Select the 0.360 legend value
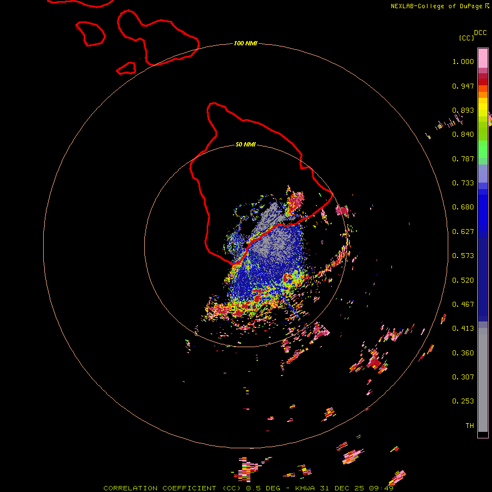Image resolution: width=492 pixels, height=492 pixels. [x=463, y=353]
